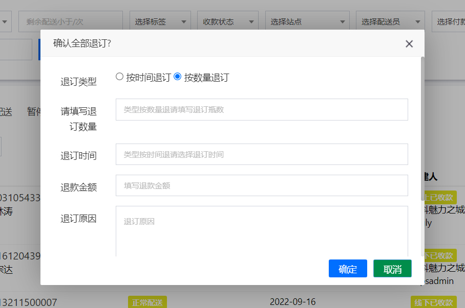Image resolution: width=465 pixels, height=308 pixels.
Task: Click the 剩余配送小于/次 filter input
Action: pos(71,22)
